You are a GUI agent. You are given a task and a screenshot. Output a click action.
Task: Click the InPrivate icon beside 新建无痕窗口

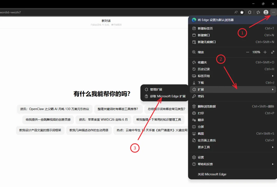click(194, 42)
